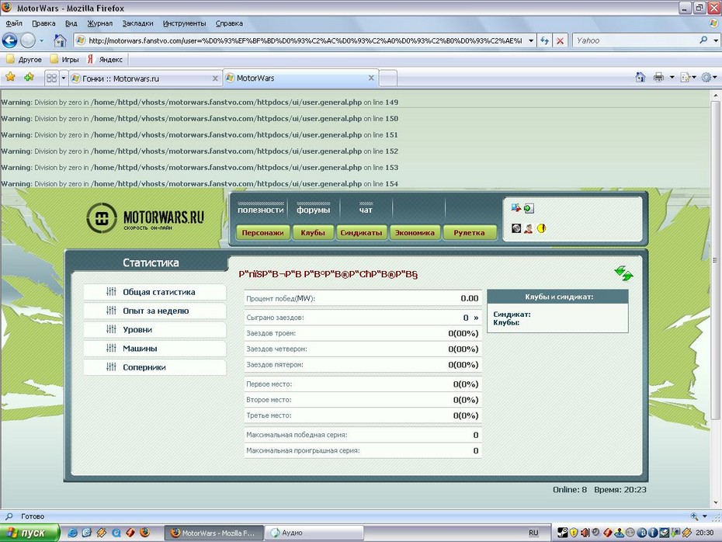The height and width of the screenshot is (542, 722).
Task: Open the Журнал menu
Action: pyautogui.click(x=100, y=23)
